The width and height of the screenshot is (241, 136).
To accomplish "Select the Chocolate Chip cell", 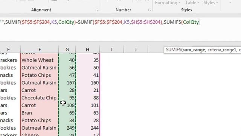I will (x=39, y=98).
